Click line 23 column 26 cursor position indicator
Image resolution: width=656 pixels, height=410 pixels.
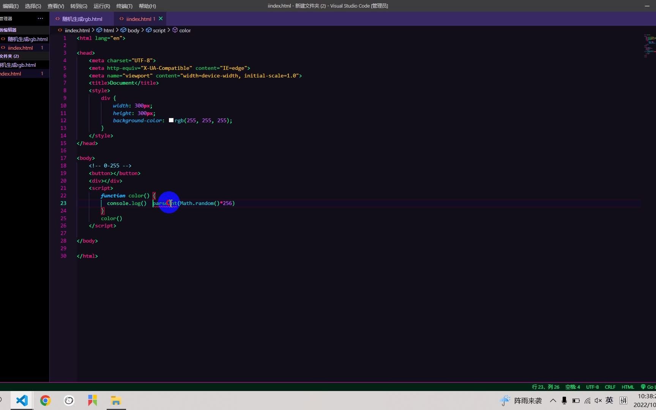pyautogui.click(x=546, y=387)
